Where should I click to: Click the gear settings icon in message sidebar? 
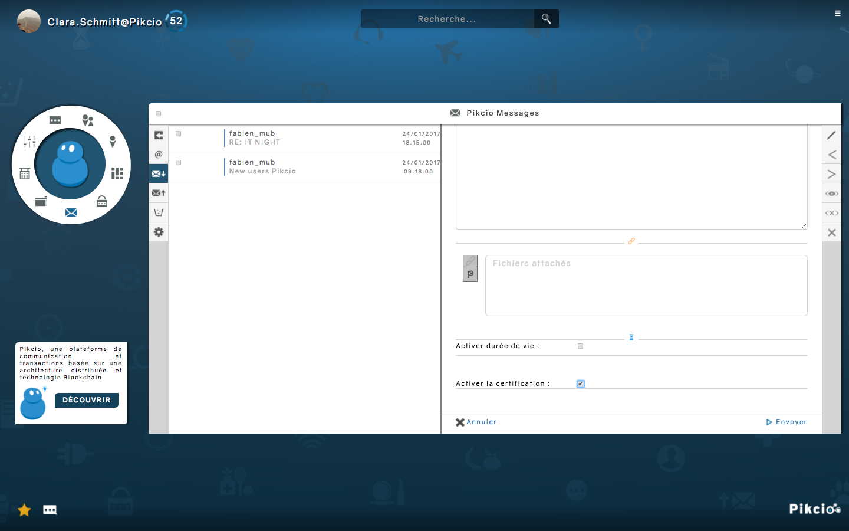[x=159, y=232]
